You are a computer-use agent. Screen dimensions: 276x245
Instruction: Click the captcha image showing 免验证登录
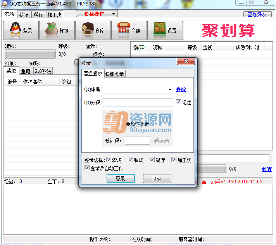[138, 122]
